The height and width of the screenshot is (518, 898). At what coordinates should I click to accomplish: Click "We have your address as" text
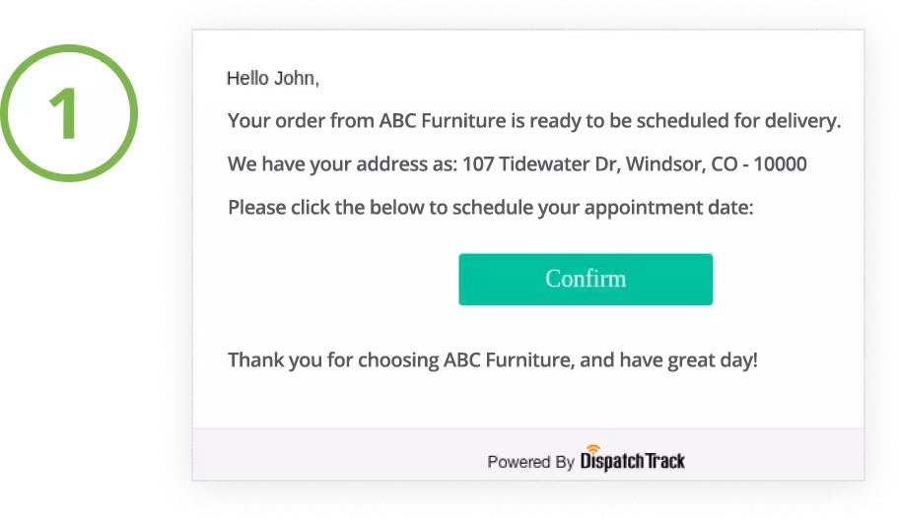click(342, 164)
